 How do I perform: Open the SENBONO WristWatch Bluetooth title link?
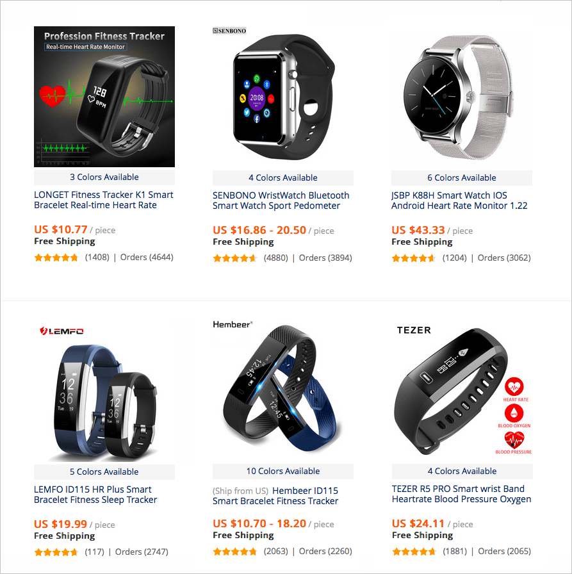coord(281,201)
